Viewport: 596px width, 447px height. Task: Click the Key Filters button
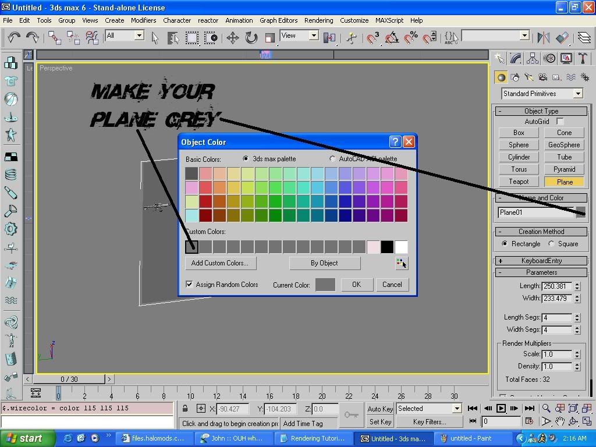pos(430,421)
